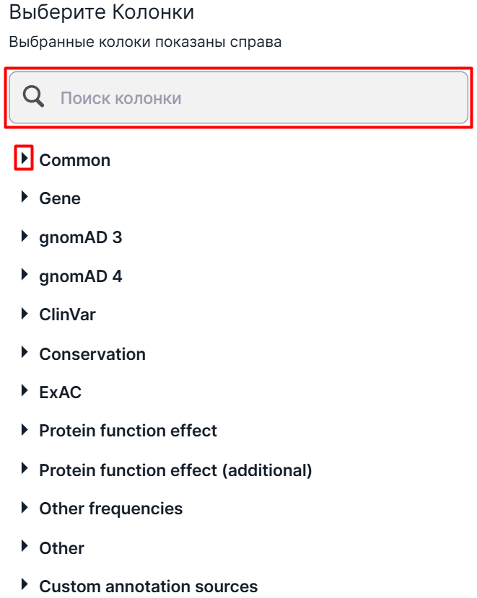
Task: Select the Other frequencies label
Action: (x=111, y=509)
